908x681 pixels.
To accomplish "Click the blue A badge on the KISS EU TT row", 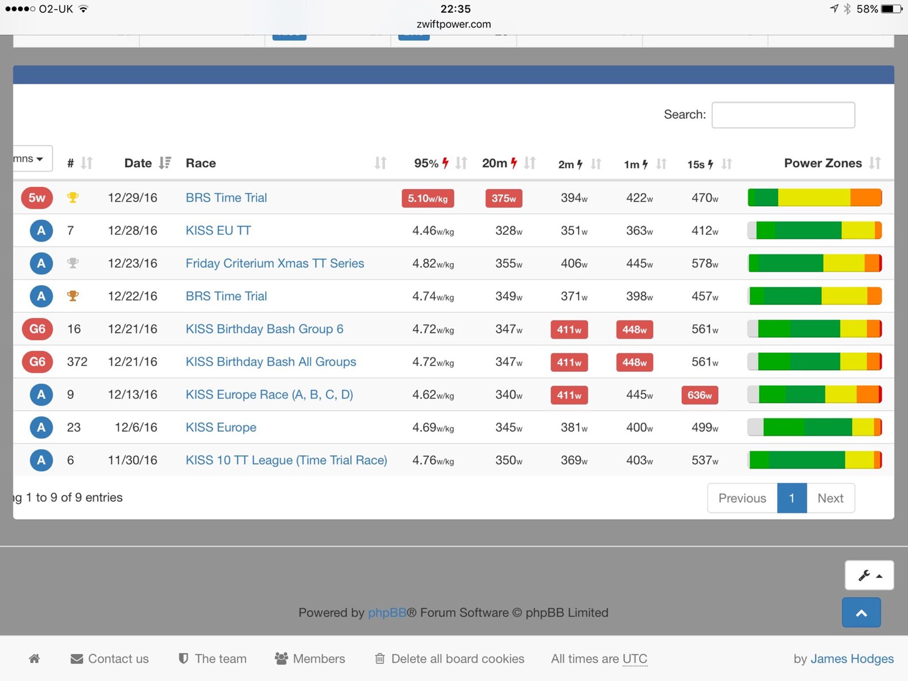I will click(41, 231).
